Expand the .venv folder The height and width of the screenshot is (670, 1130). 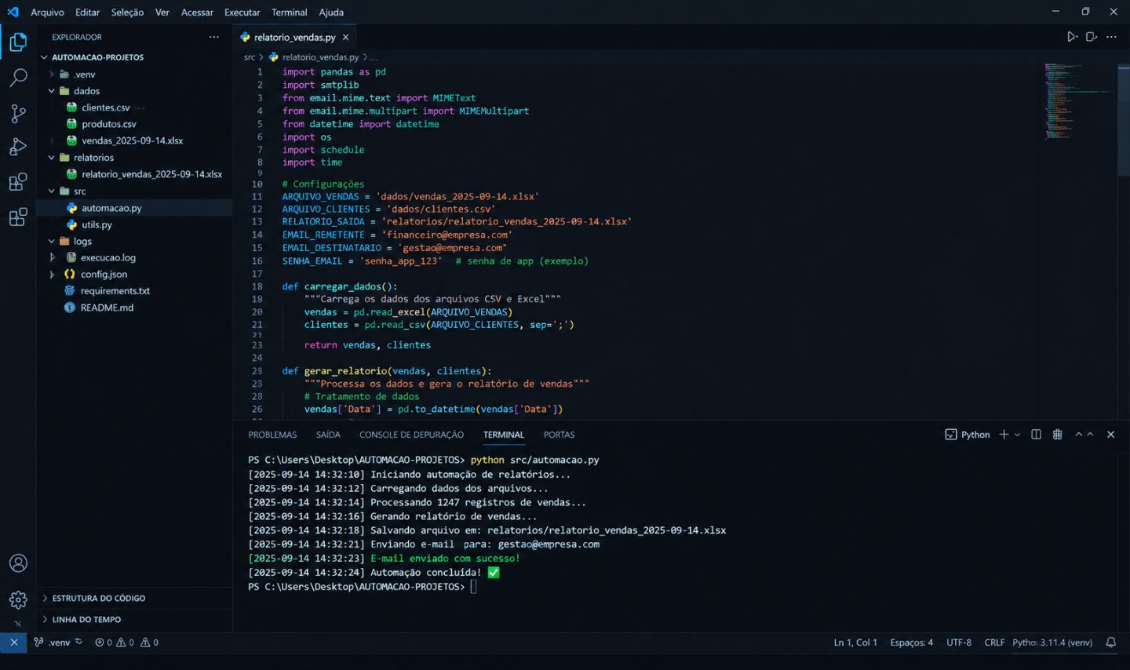(52, 75)
